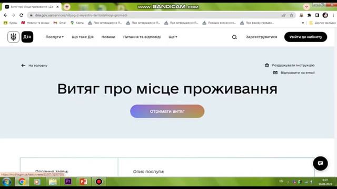
Task: Open the Chrome three-dot menu
Action: tap(333, 15)
